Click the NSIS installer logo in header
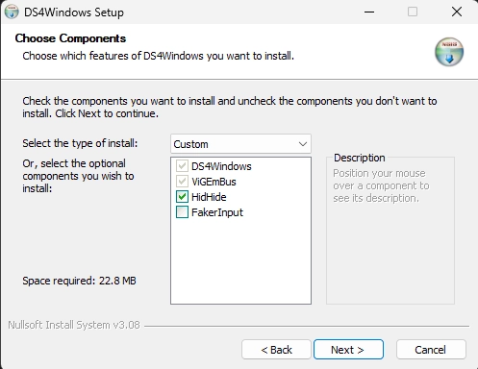This screenshot has height=369, width=478. (449, 52)
